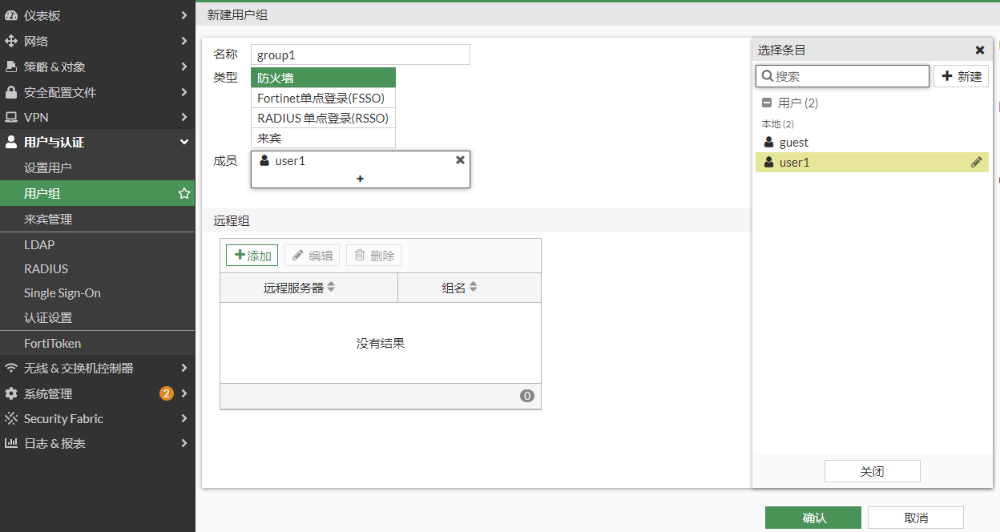This screenshot has width=1000, height=532.
Task: Click the 确认 button
Action: (x=813, y=518)
